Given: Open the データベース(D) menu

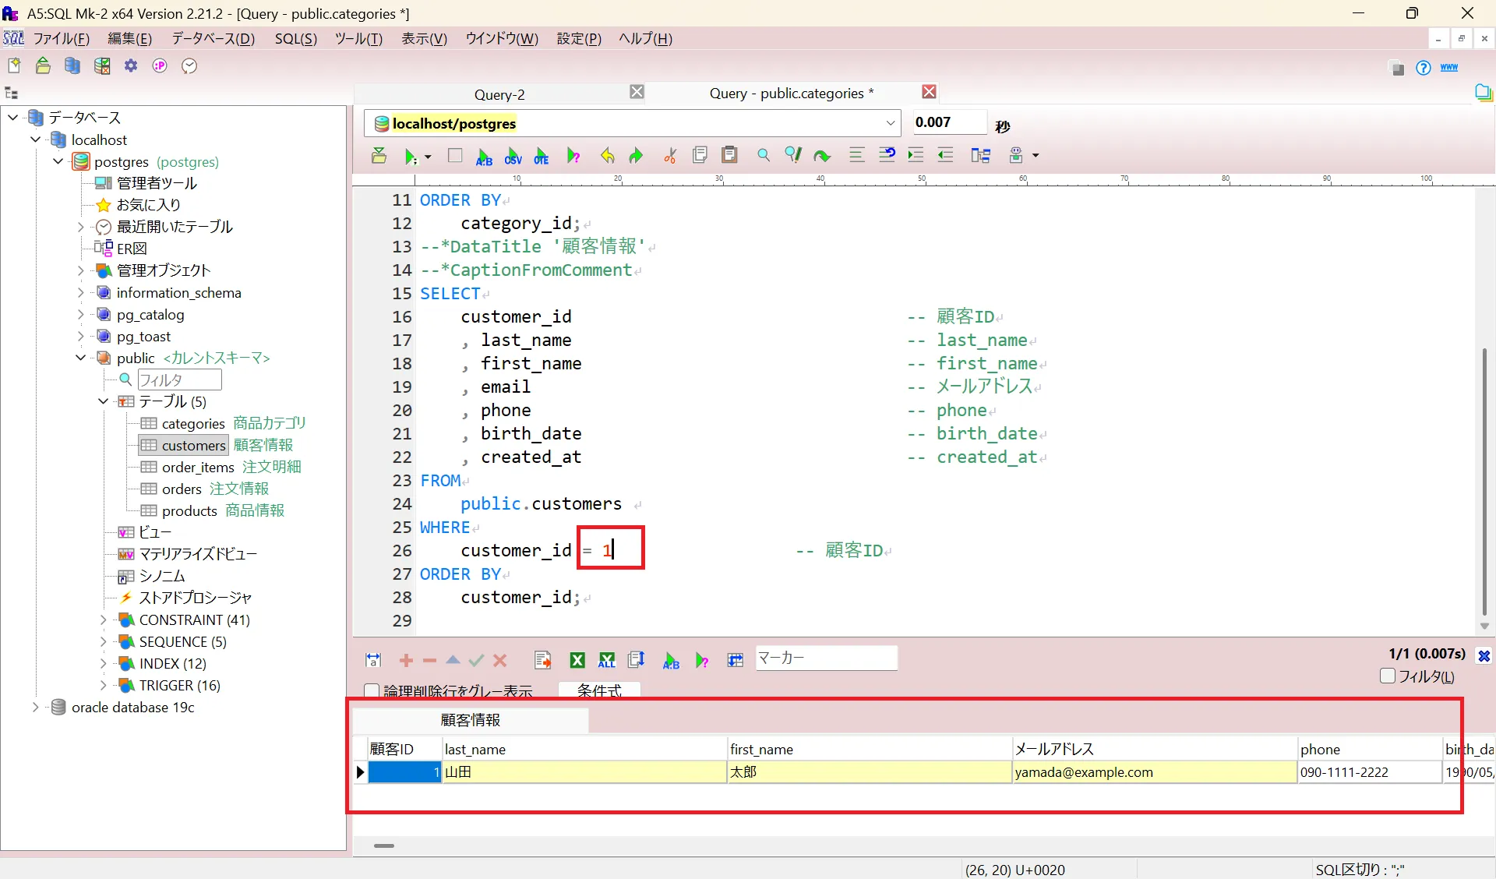Looking at the screenshot, I should tap(213, 39).
